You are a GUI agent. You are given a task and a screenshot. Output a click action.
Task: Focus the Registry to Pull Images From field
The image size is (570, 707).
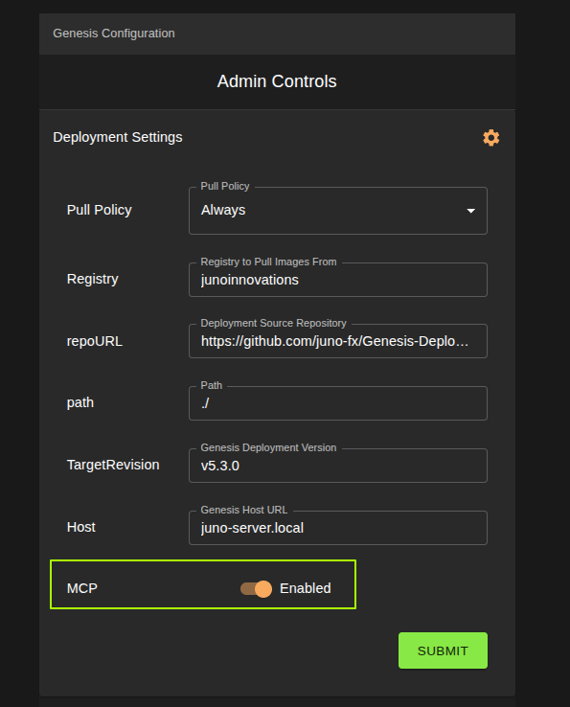click(338, 280)
